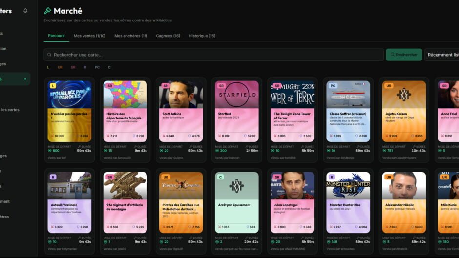Click the 'Arrêt par épuisement' card title
459x258 pixels.
234,205
